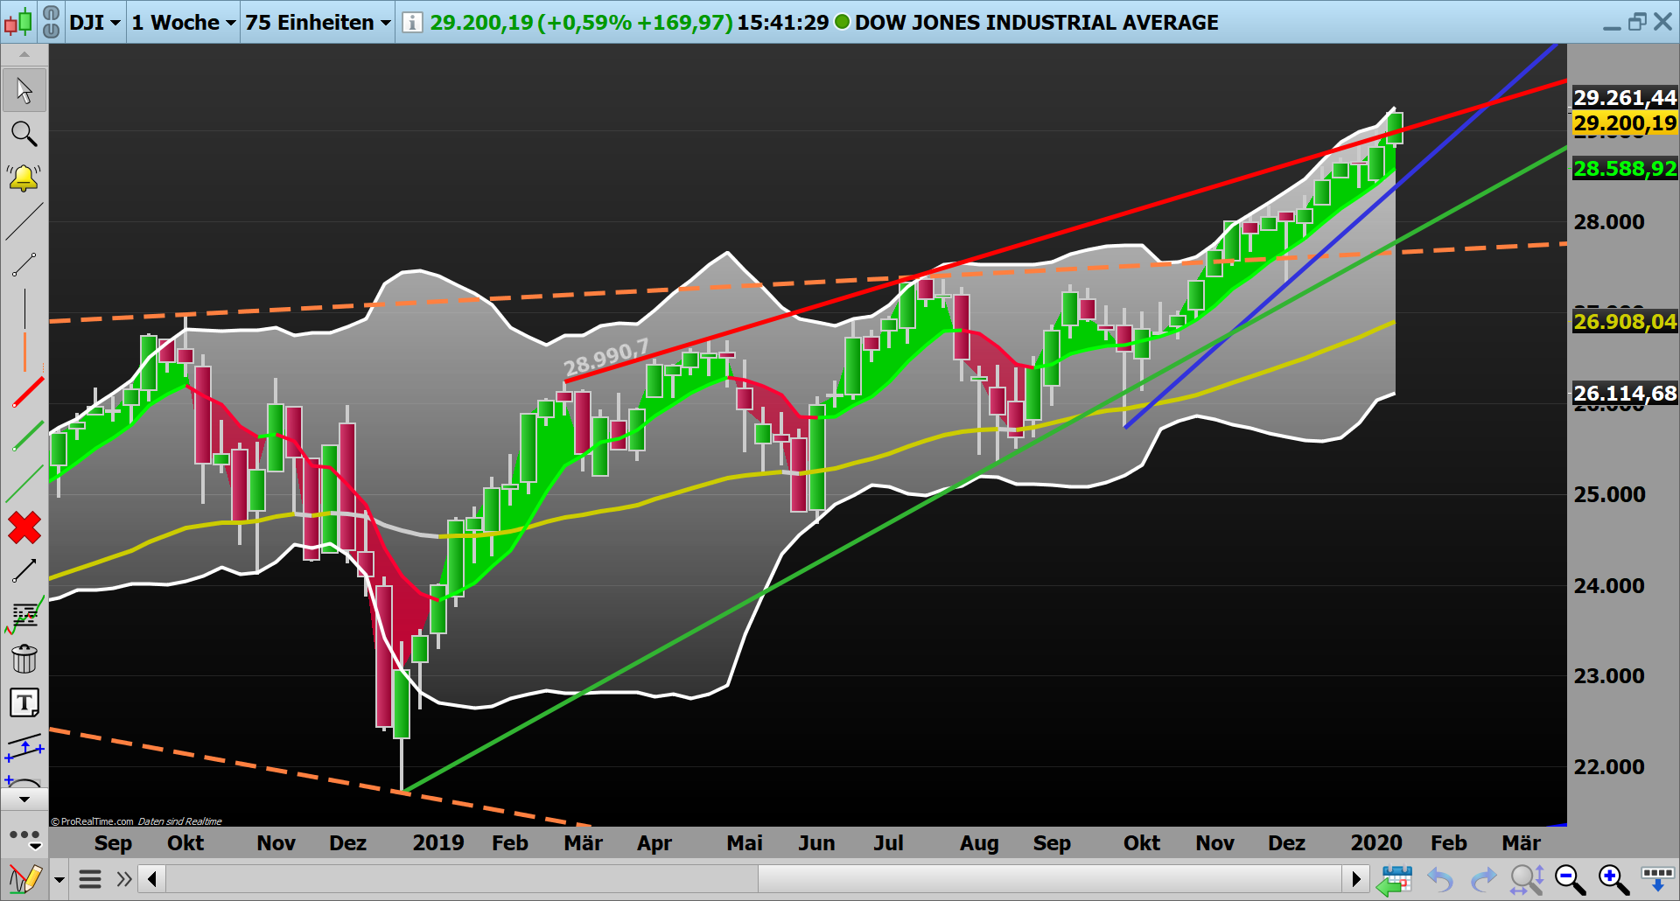Redo the last undone action
Image resolution: width=1680 pixels, height=901 pixels.
1483,879
